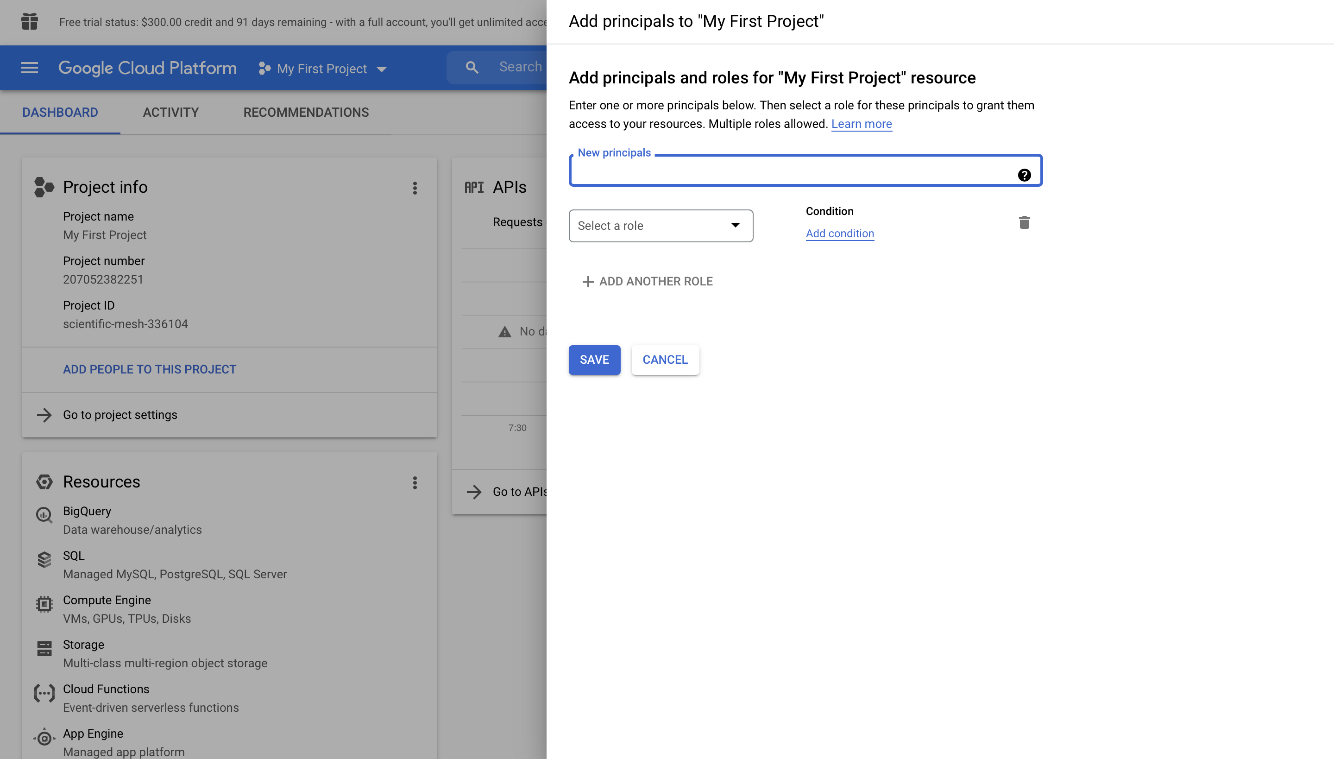Image resolution: width=1334 pixels, height=759 pixels.
Task: Open the hamburger navigation menu
Action: coord(30,68)
